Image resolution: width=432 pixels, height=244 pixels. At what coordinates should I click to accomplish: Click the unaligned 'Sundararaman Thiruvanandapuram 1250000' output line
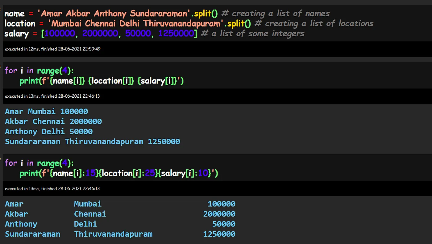click(93, 142)
